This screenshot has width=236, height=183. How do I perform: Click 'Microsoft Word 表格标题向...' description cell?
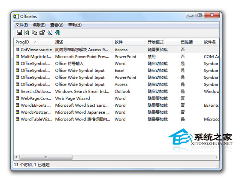(83, 119)
